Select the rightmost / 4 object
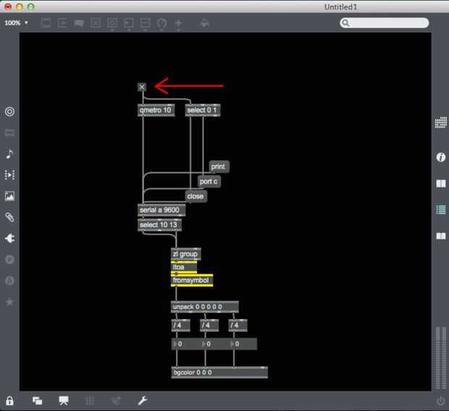This screenshot has height=411, width=449. click(x=238, y=326)
